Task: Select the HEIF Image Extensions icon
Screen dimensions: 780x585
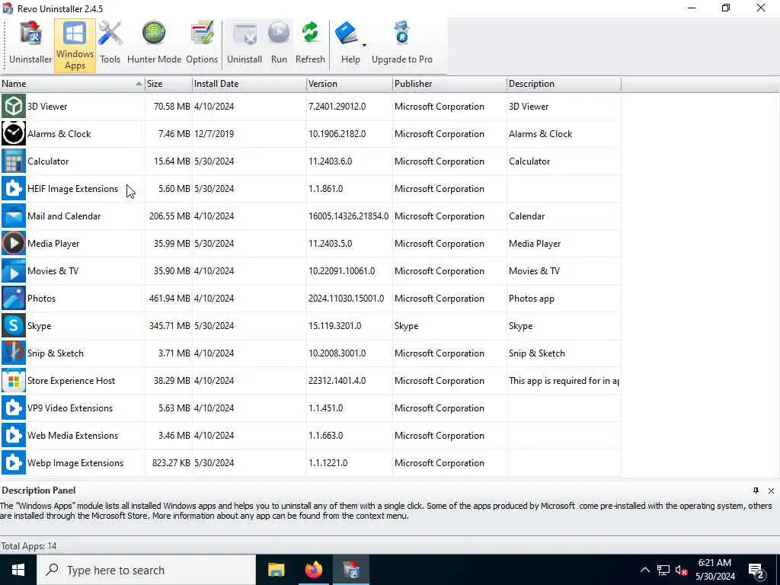Action: [x=14, y=189]
